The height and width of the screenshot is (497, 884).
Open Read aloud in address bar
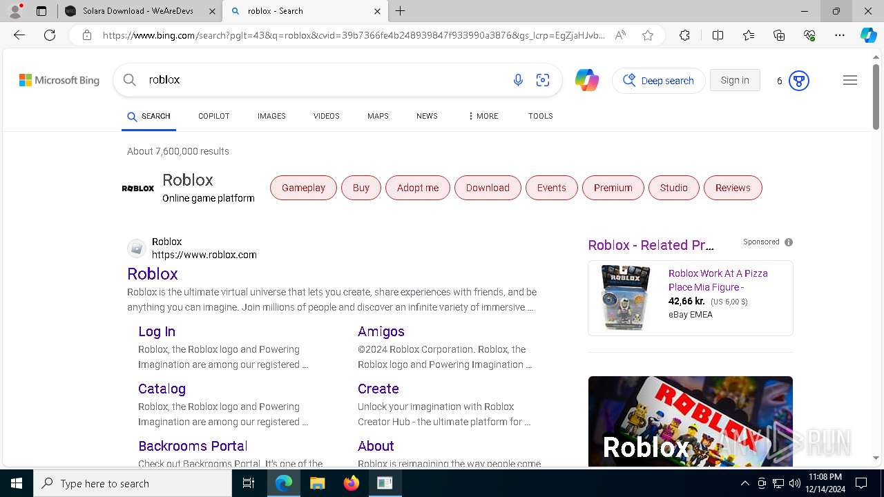tap(620, 35)
